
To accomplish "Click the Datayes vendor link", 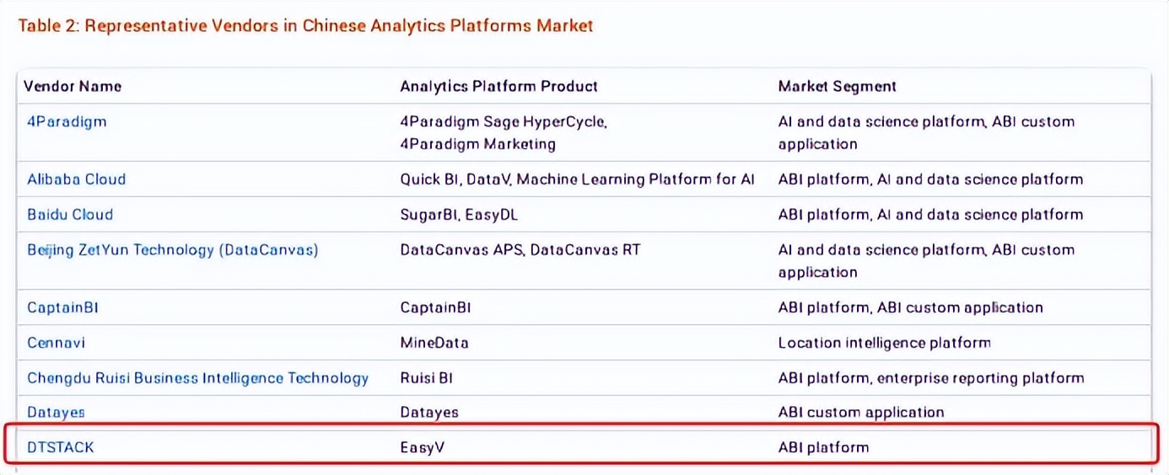I will tap(56, 413).
